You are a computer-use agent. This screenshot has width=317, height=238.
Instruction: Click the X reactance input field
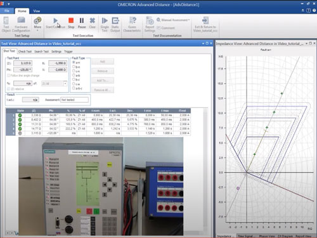click(x=58, y=70)
